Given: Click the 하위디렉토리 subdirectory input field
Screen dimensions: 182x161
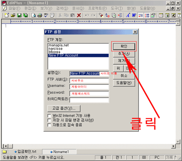Looking at the screenshot, I should pos(89,100).
